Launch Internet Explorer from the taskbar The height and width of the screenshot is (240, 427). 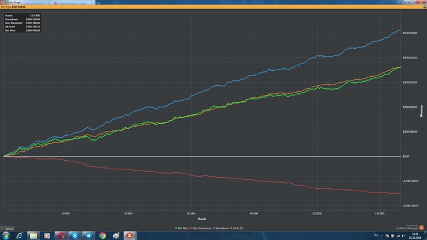[x=20, y=236]
